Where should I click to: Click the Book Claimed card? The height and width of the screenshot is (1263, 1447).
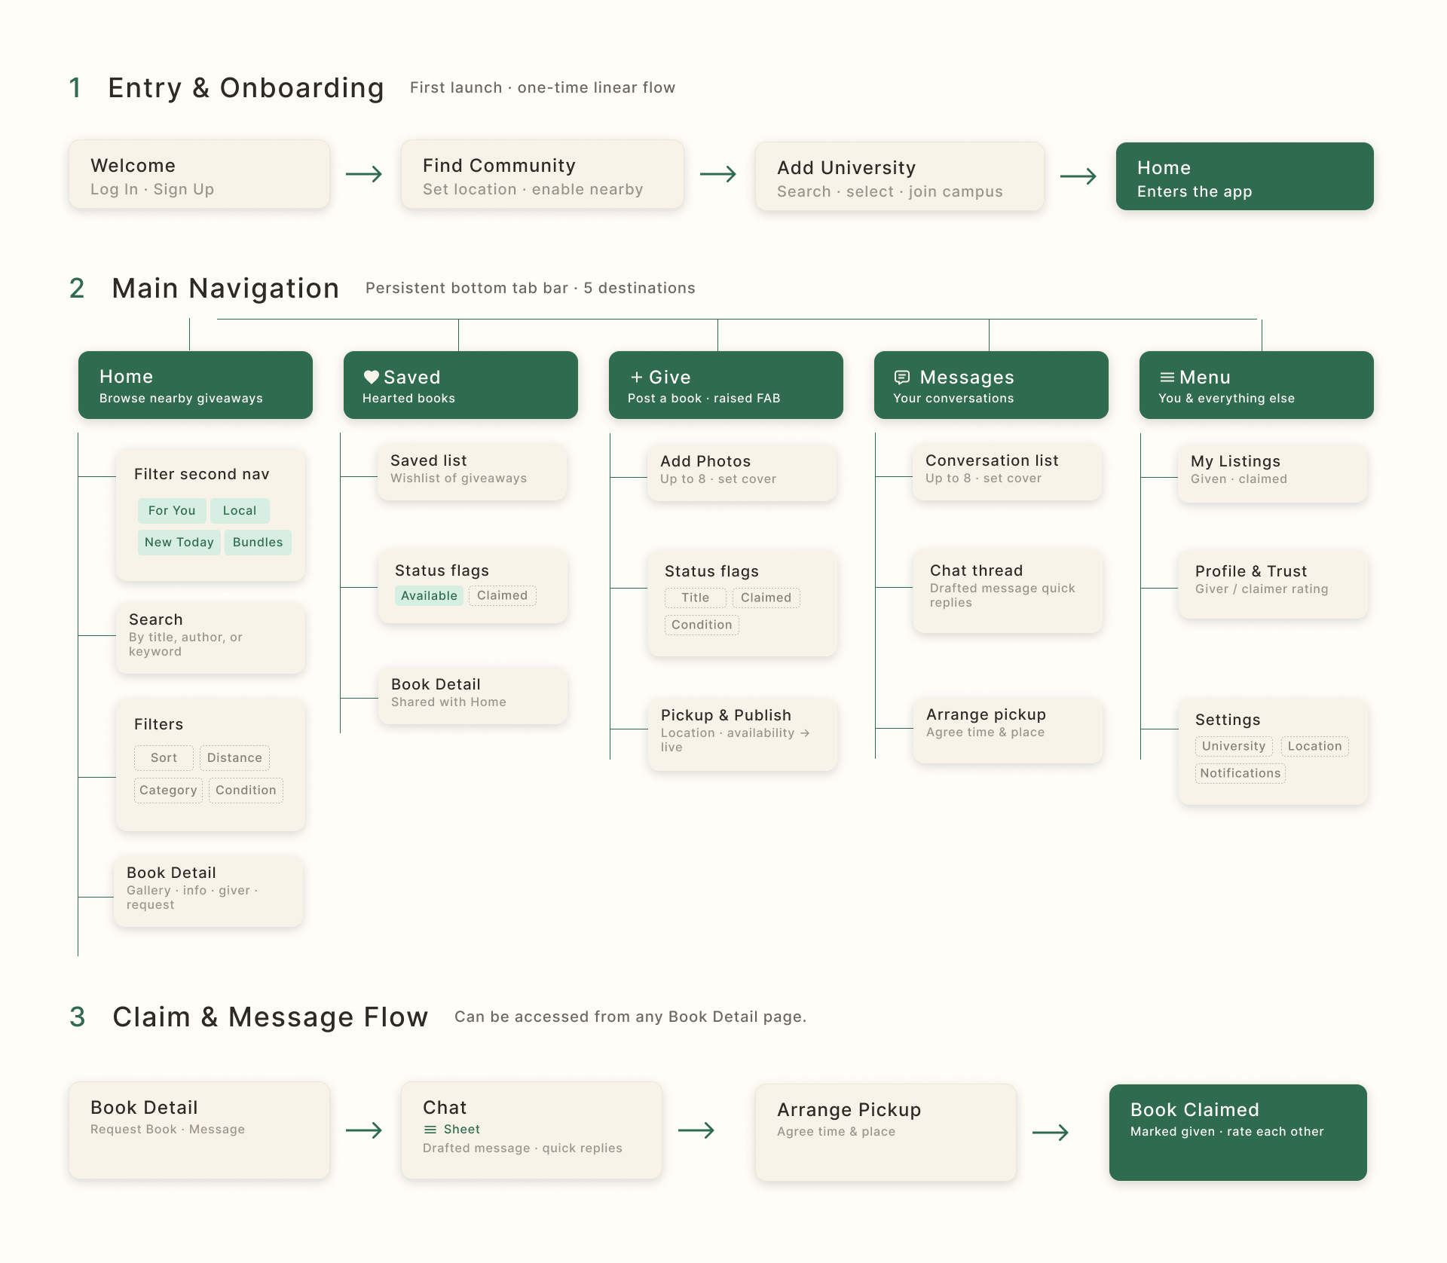point(1237,1132)
